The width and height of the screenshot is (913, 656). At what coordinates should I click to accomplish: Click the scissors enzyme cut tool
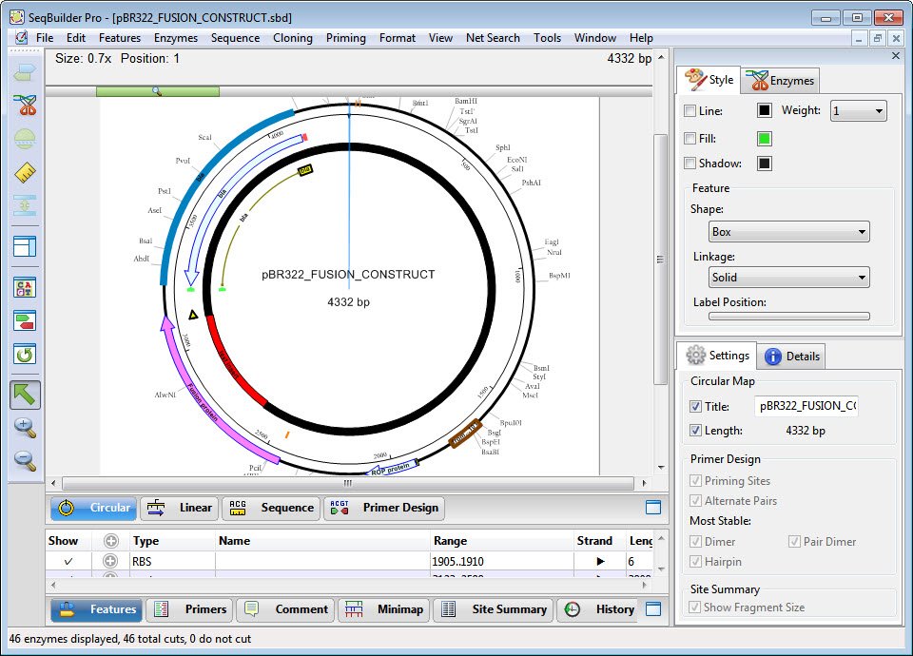26,106
